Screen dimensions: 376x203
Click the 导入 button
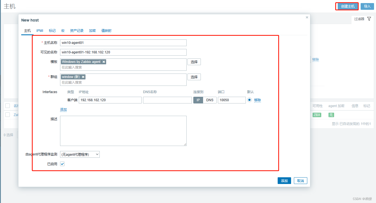(x=367, y=6)
